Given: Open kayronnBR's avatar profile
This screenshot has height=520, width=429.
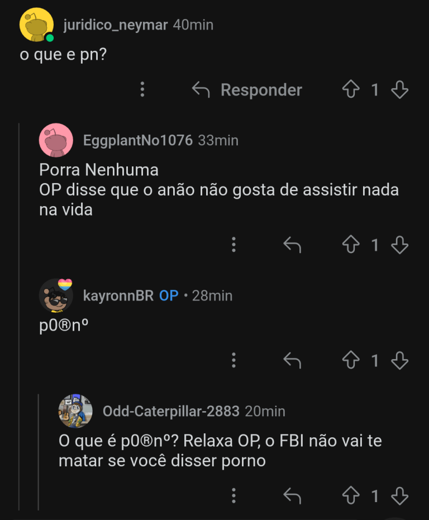Looking at the screenshot, I should tap(56, 295).
